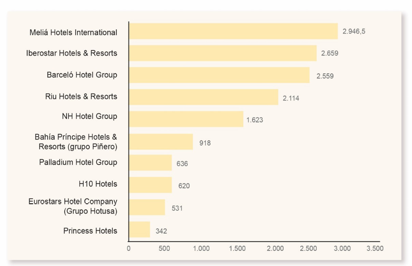Viewport: 412px width, 266px height.
Task: Click the 0 origin tick label
Action: click(129, 248)
